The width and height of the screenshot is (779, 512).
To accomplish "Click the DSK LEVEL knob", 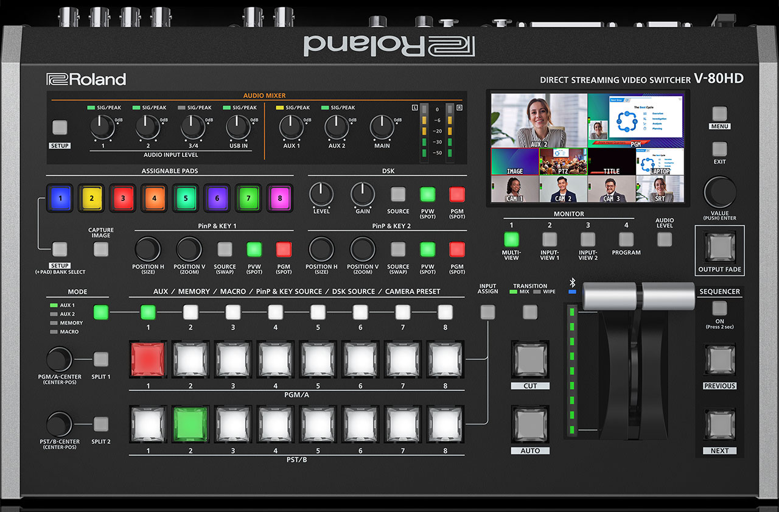I will [x=321, y=194].
